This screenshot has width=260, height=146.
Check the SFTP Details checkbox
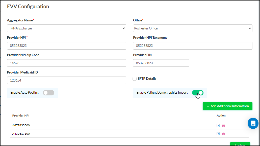135,79
